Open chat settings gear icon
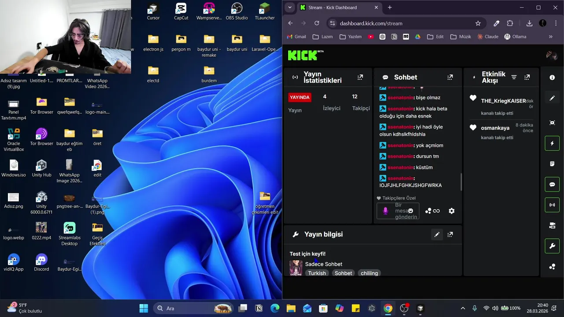 pos(452,211)
